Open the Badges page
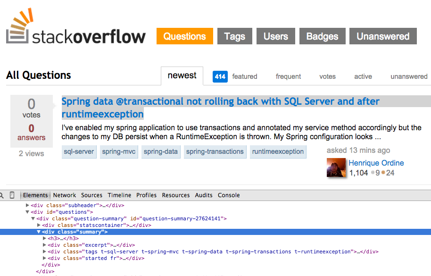 click(x=322, y=36)
